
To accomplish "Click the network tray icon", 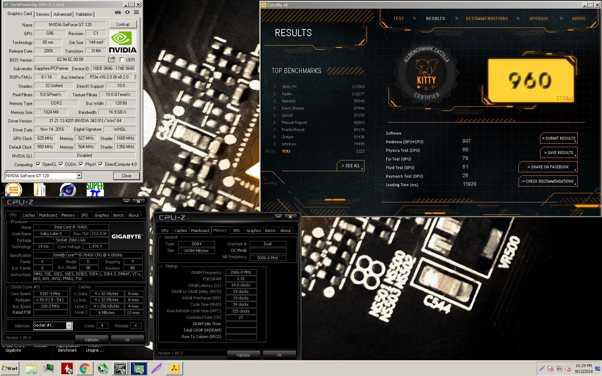I will (x=559, y=368).
